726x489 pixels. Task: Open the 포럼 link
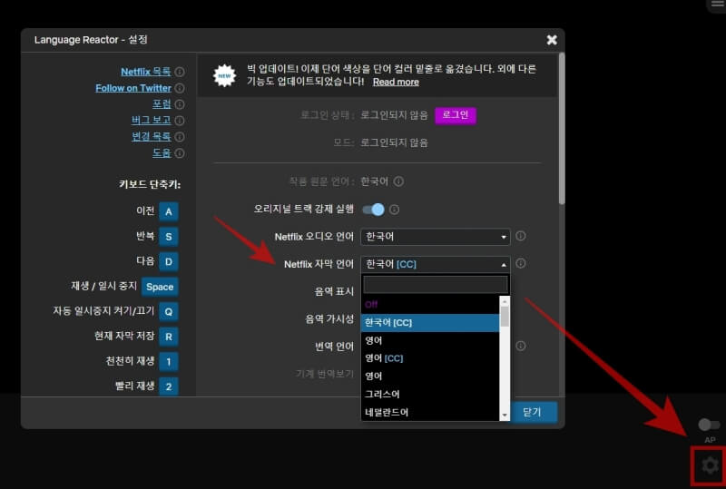click(162, 104)
